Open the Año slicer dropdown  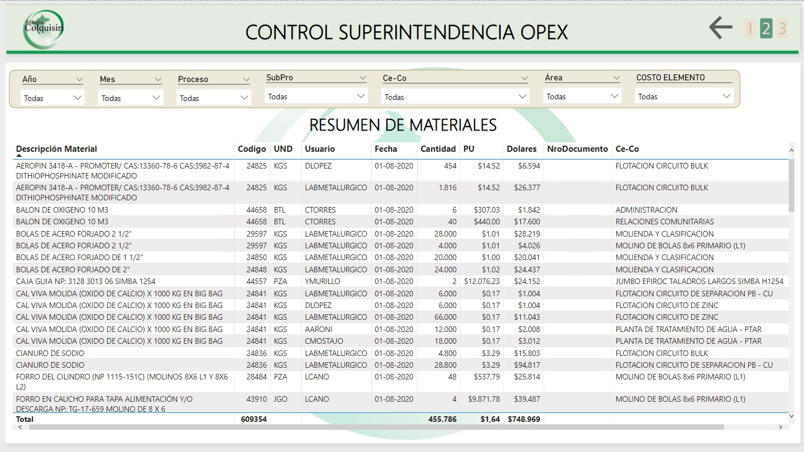52,98
